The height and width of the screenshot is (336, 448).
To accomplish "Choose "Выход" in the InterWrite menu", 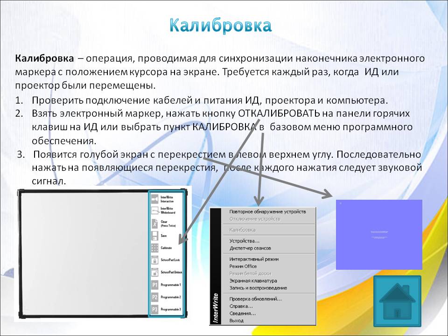I will 236,321.
